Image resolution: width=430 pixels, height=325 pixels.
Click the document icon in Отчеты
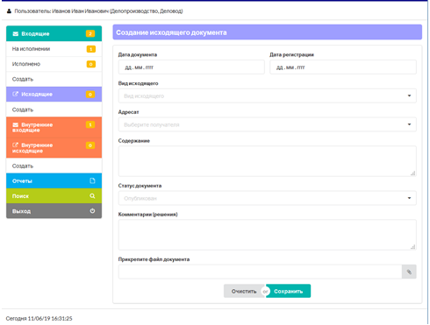(x=92, y=180)
